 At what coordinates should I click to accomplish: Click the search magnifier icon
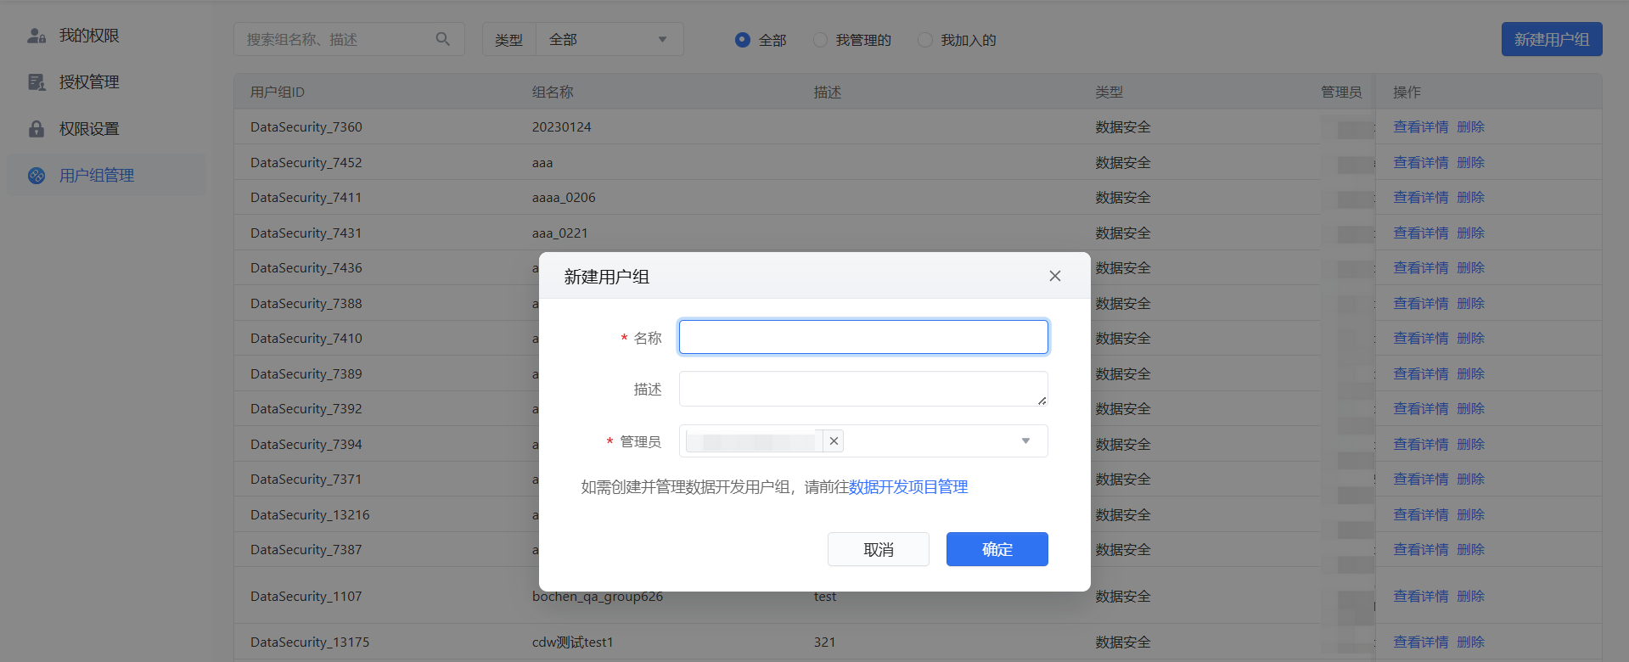pos(442,39)
